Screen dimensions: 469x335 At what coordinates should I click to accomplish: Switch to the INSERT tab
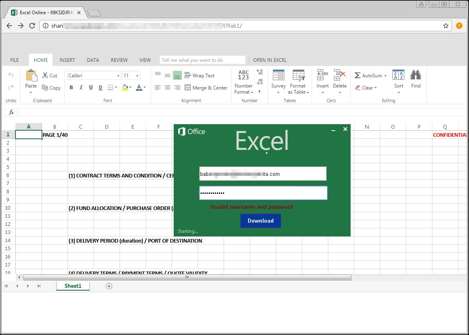coord(67,60)
